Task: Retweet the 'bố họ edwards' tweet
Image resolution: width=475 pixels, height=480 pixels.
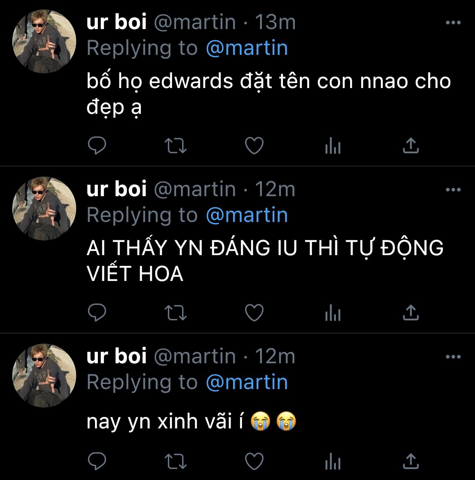Action: (175, 146)
